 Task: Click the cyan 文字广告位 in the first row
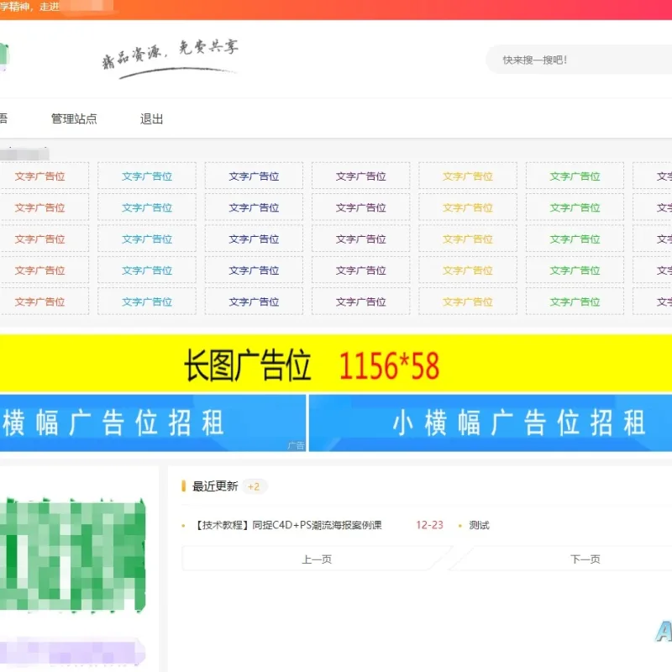(x=147, y=176)
